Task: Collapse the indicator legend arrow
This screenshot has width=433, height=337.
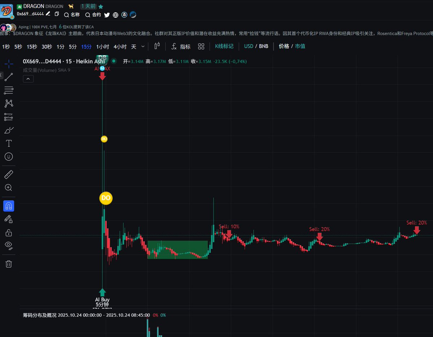Action: pos(28,79)
